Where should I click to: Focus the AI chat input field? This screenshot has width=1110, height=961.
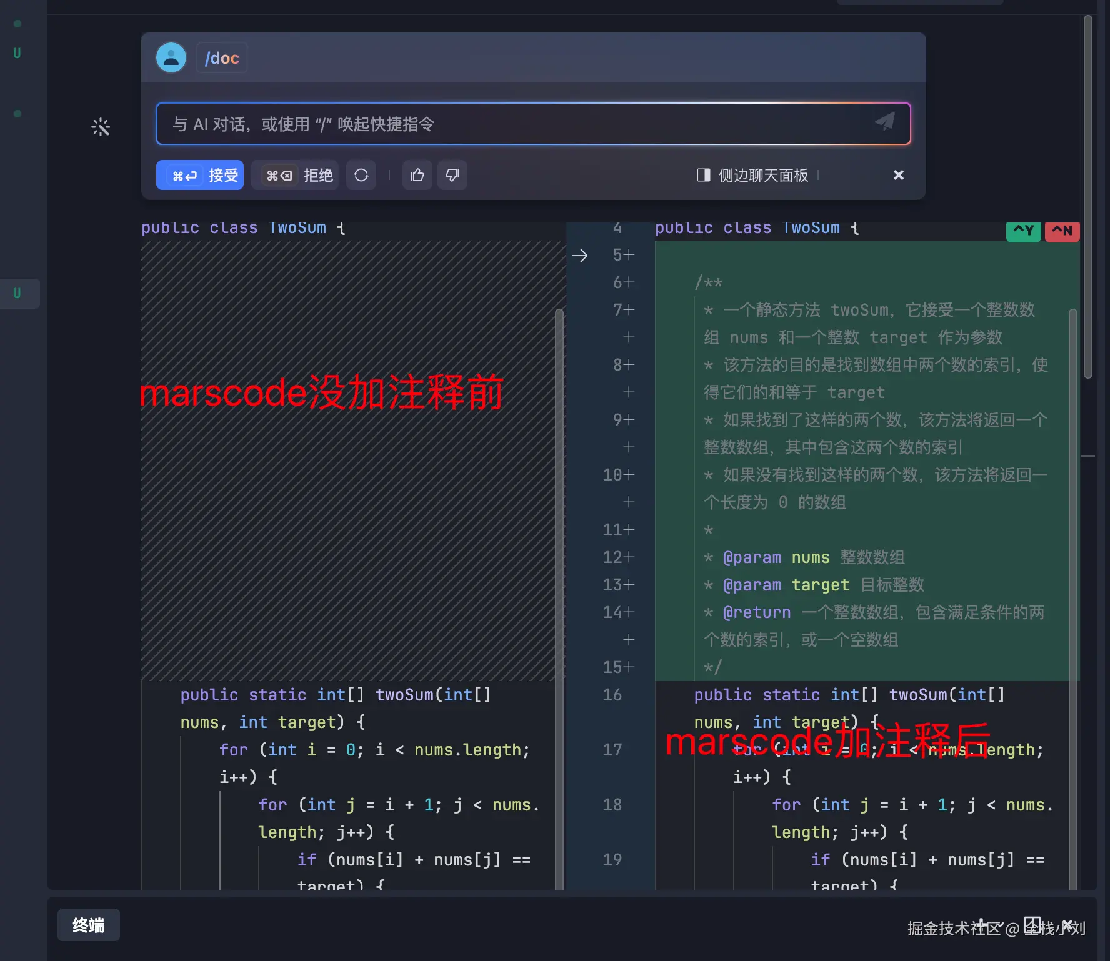[x=533, y=124]
